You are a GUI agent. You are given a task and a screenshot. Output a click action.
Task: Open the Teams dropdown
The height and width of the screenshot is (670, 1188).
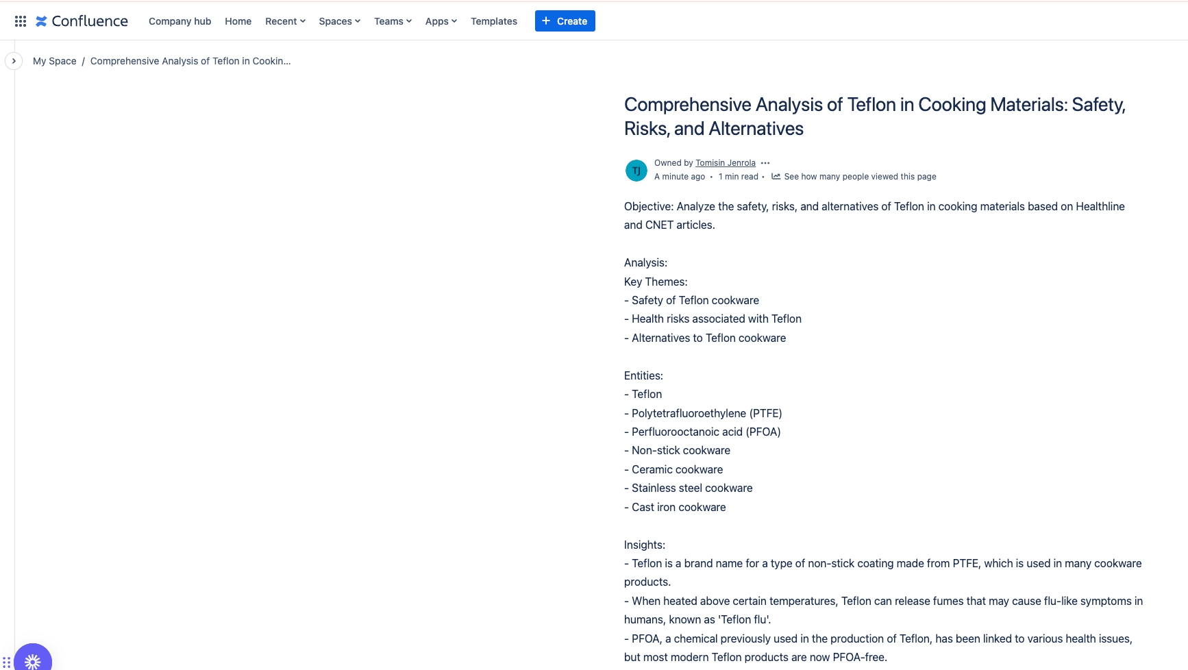pyautogui.click(x=393, y=21)
